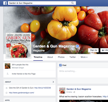Switch to the Timeline tab
The image size is (108, 102).
[38, 57]
